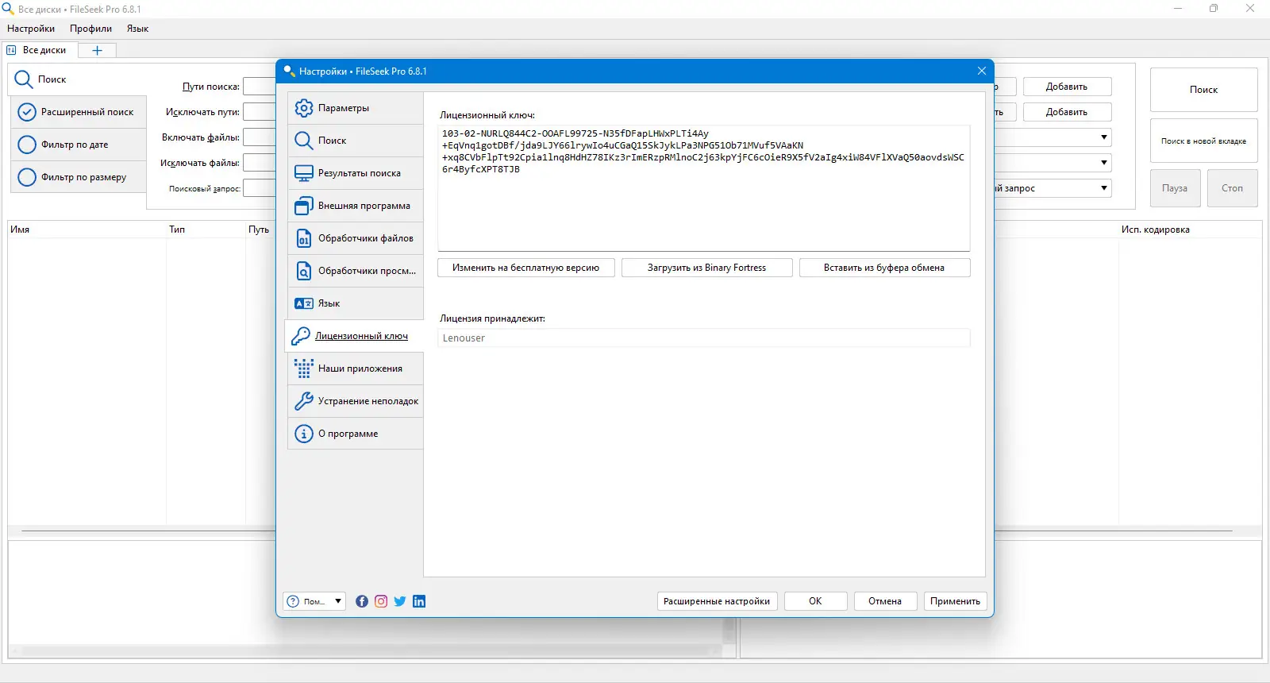Open Наши приложения section
The width and height of the screenshot is (1270, 683).
(x=355, y=369)
